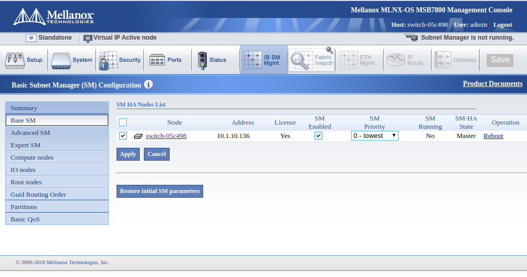Open the System switch icon
Image resolution: width=527 pixels, height=277 pixels.
pyautogui.click(x=61, y=61)
